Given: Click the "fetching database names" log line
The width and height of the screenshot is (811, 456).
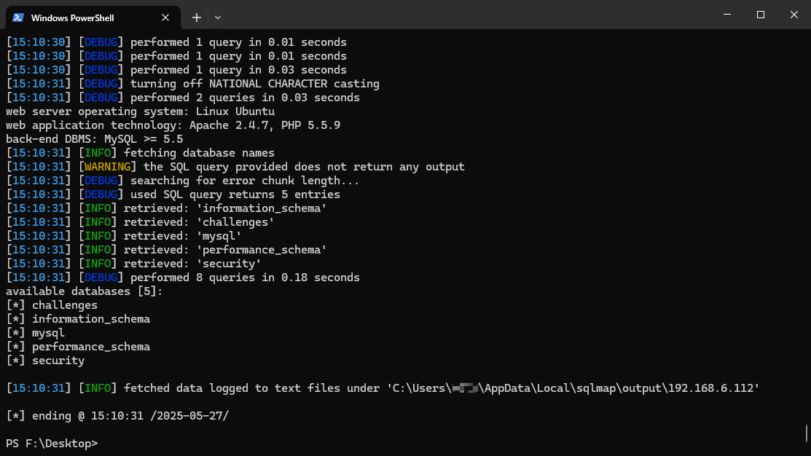Looking at the screenshot, I should (199, 153).
